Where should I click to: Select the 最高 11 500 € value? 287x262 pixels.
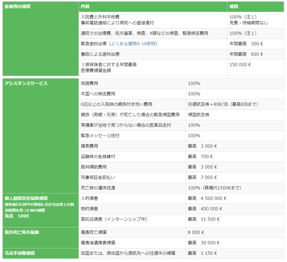pos(204,219)
